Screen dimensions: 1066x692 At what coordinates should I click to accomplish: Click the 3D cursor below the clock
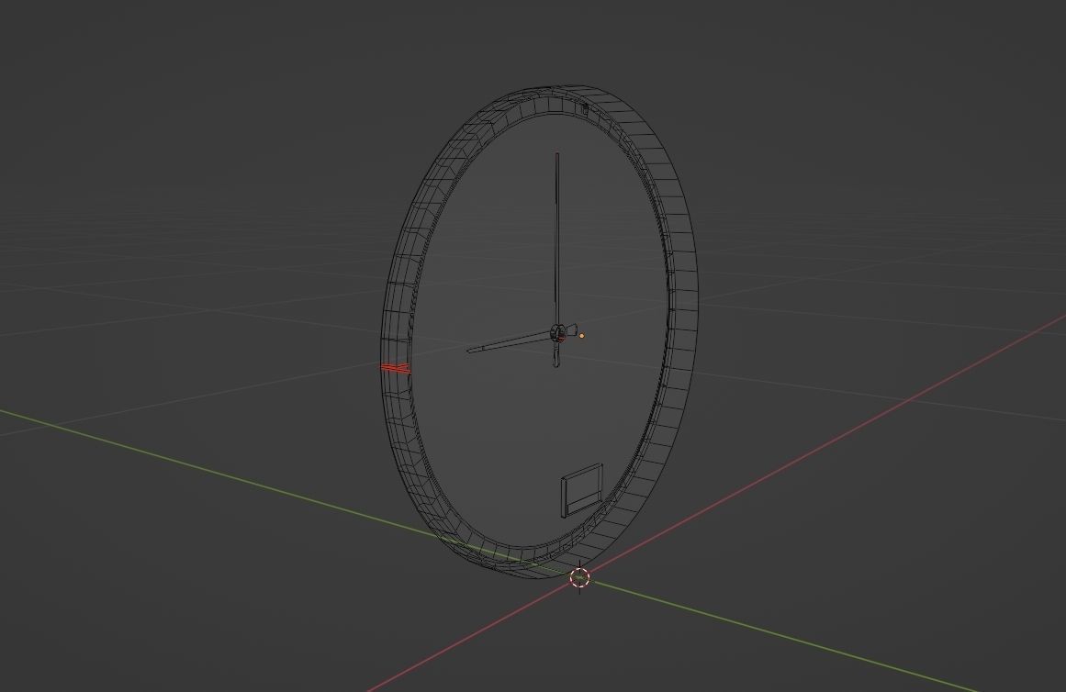579,578
